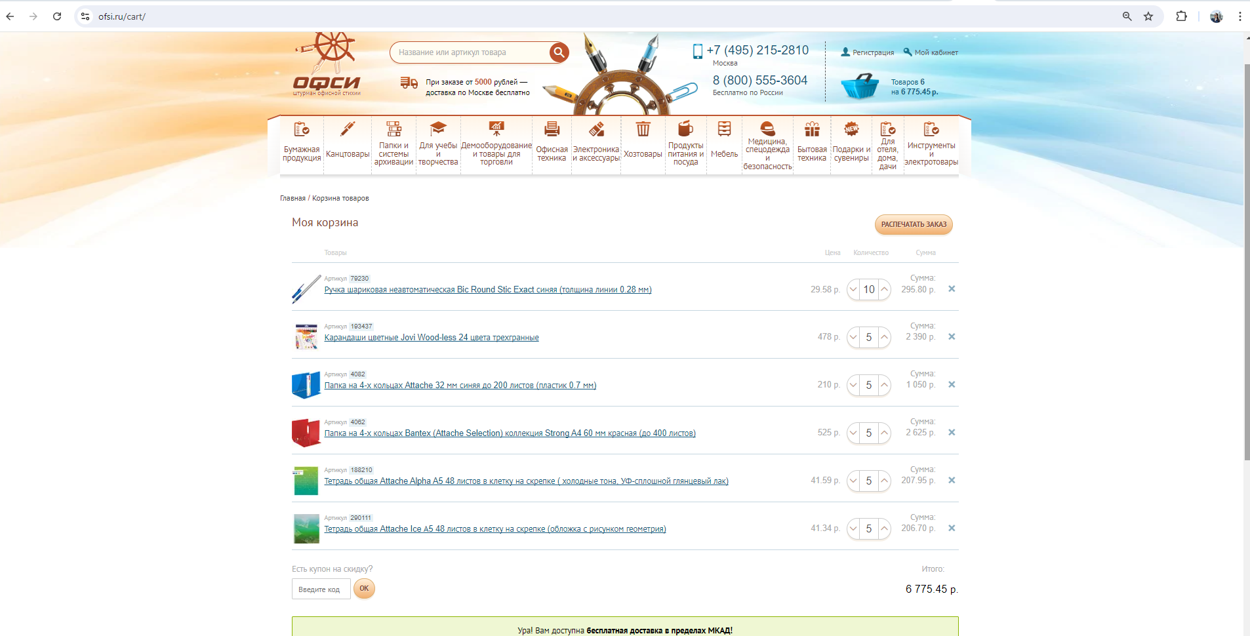The image size is (1250, 636).
Task: Click Jovi colored pencils thumbnail
Action: [x=306, y=336]
